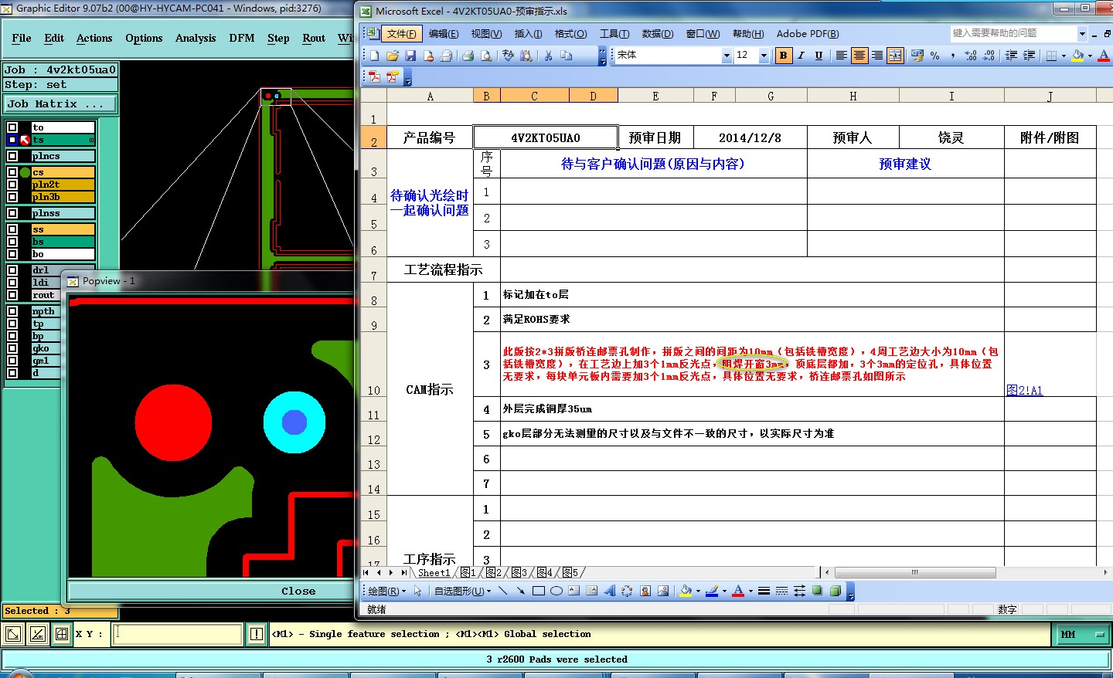
Task: Click the Adobe PDF convert icon
Action: click(x=374, y=76)
